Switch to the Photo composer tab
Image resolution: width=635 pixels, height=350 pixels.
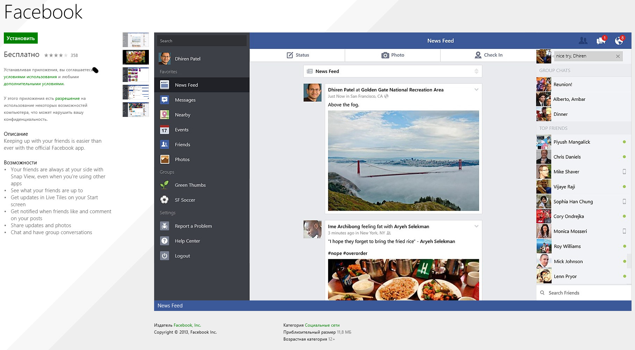coord(393,55)
